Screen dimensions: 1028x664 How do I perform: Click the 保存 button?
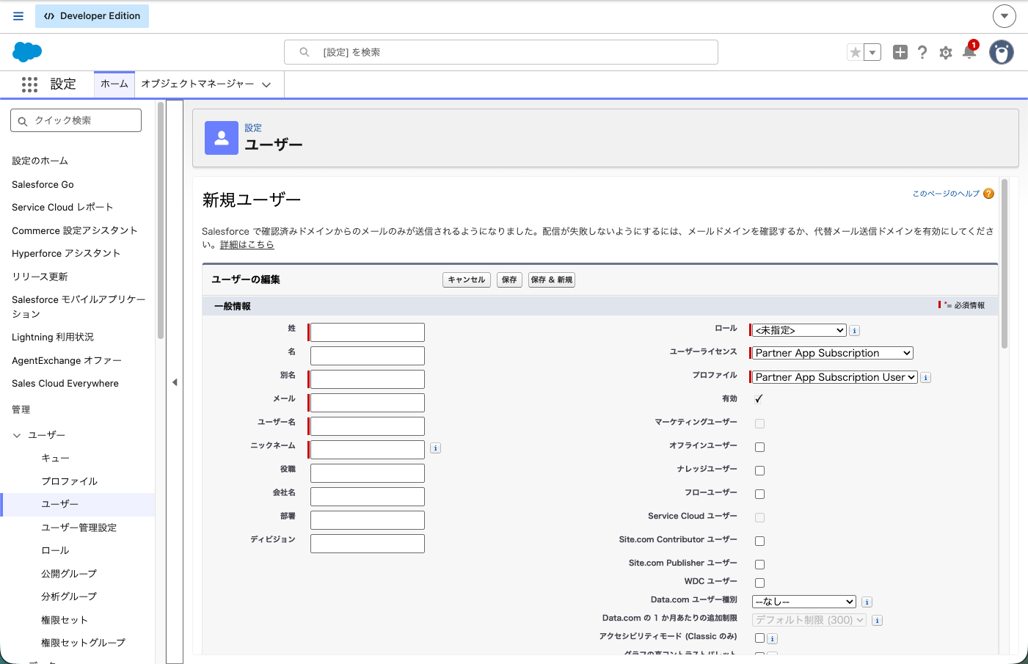(x=509, y=280)
